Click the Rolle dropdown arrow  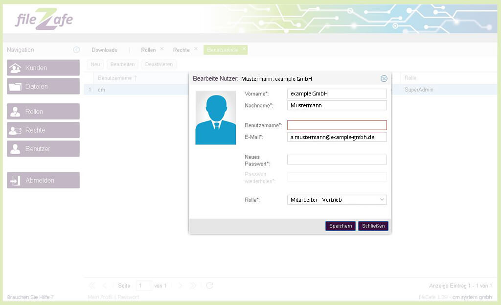coord(382,200)
